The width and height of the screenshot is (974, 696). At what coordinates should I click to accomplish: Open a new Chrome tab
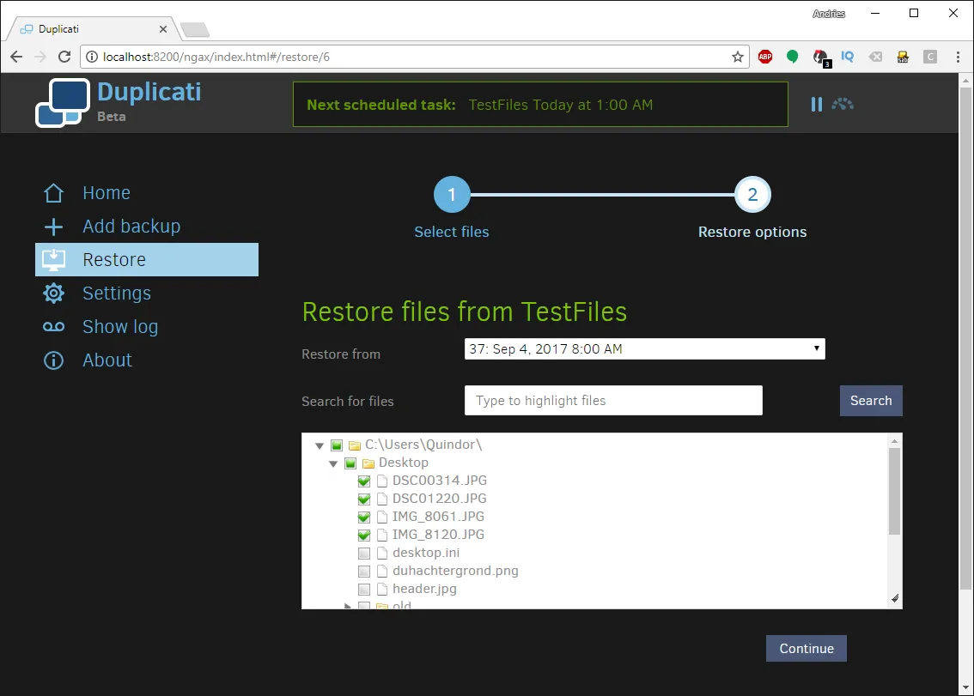click(195, 30)
